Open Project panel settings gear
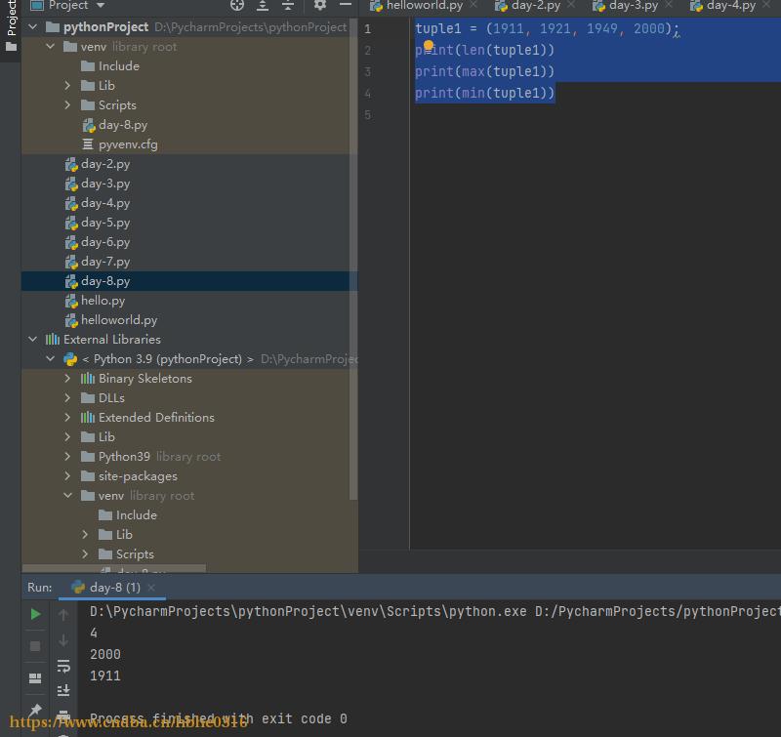 coord(320,5)
